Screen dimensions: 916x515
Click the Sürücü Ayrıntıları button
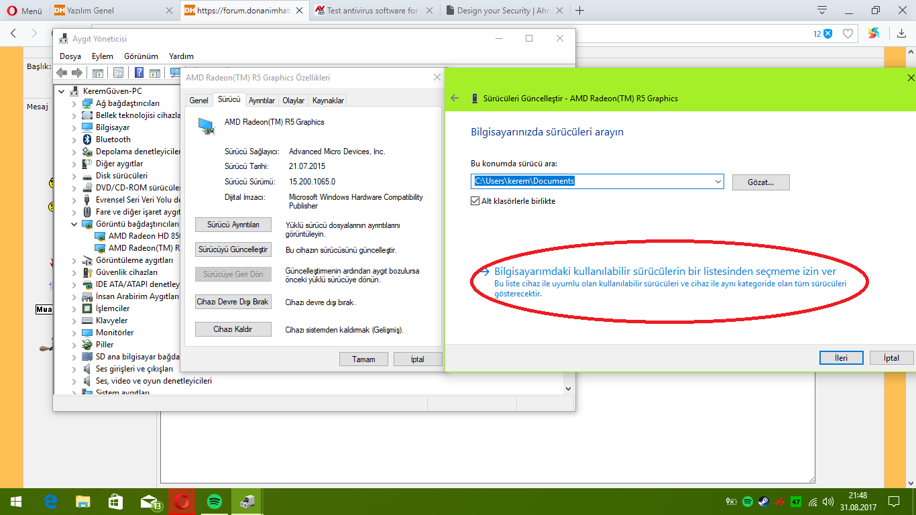tap(233, 225)
